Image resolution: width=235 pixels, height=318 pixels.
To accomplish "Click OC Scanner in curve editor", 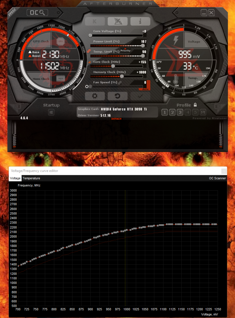I will [x=217, y=178].
